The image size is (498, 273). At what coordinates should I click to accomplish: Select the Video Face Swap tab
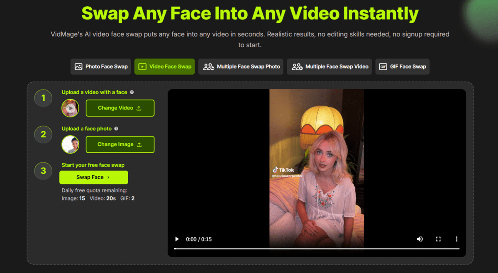[x=164, y=66]
